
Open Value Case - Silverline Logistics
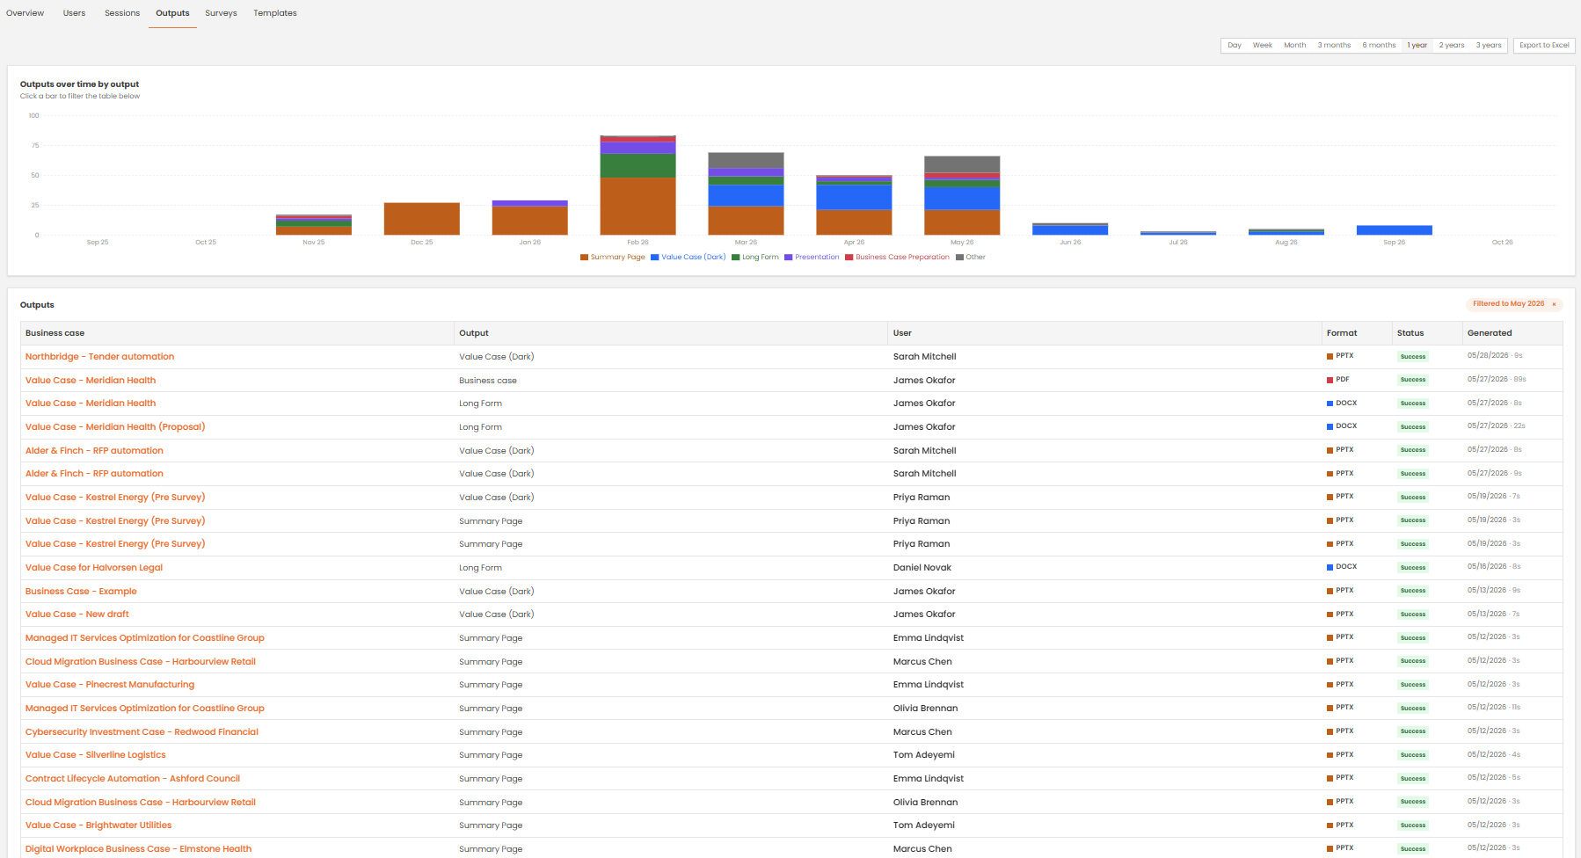96,755
